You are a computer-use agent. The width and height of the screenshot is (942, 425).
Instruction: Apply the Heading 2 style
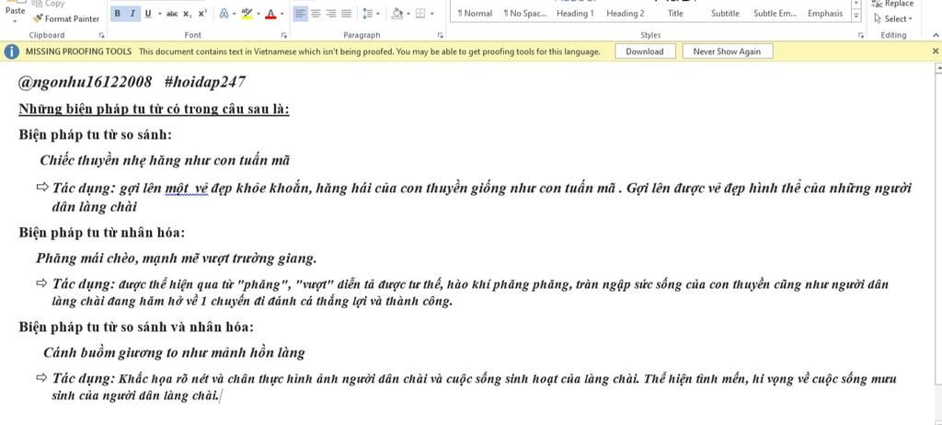[625, 13]
